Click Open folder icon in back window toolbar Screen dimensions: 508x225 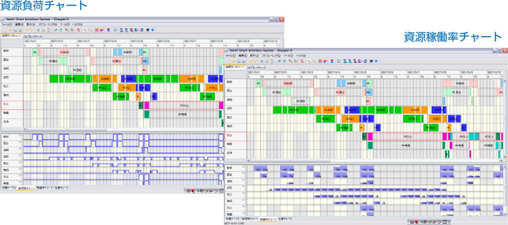click(x=10, y=30)
